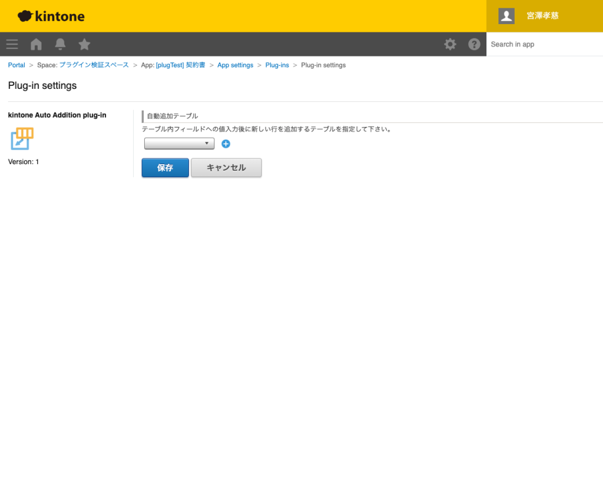The image size is (603, 502).
Task: Click the star bookmarks icon
Action: pyautogui.click(x=84, y=44)
